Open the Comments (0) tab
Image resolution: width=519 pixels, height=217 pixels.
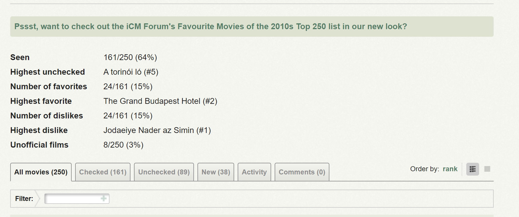[x=302, y=172]
